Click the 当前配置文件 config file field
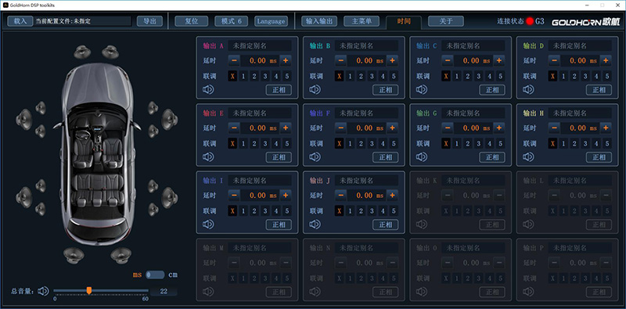Screen dimensions: 626x309 click(x=83, y=21)
